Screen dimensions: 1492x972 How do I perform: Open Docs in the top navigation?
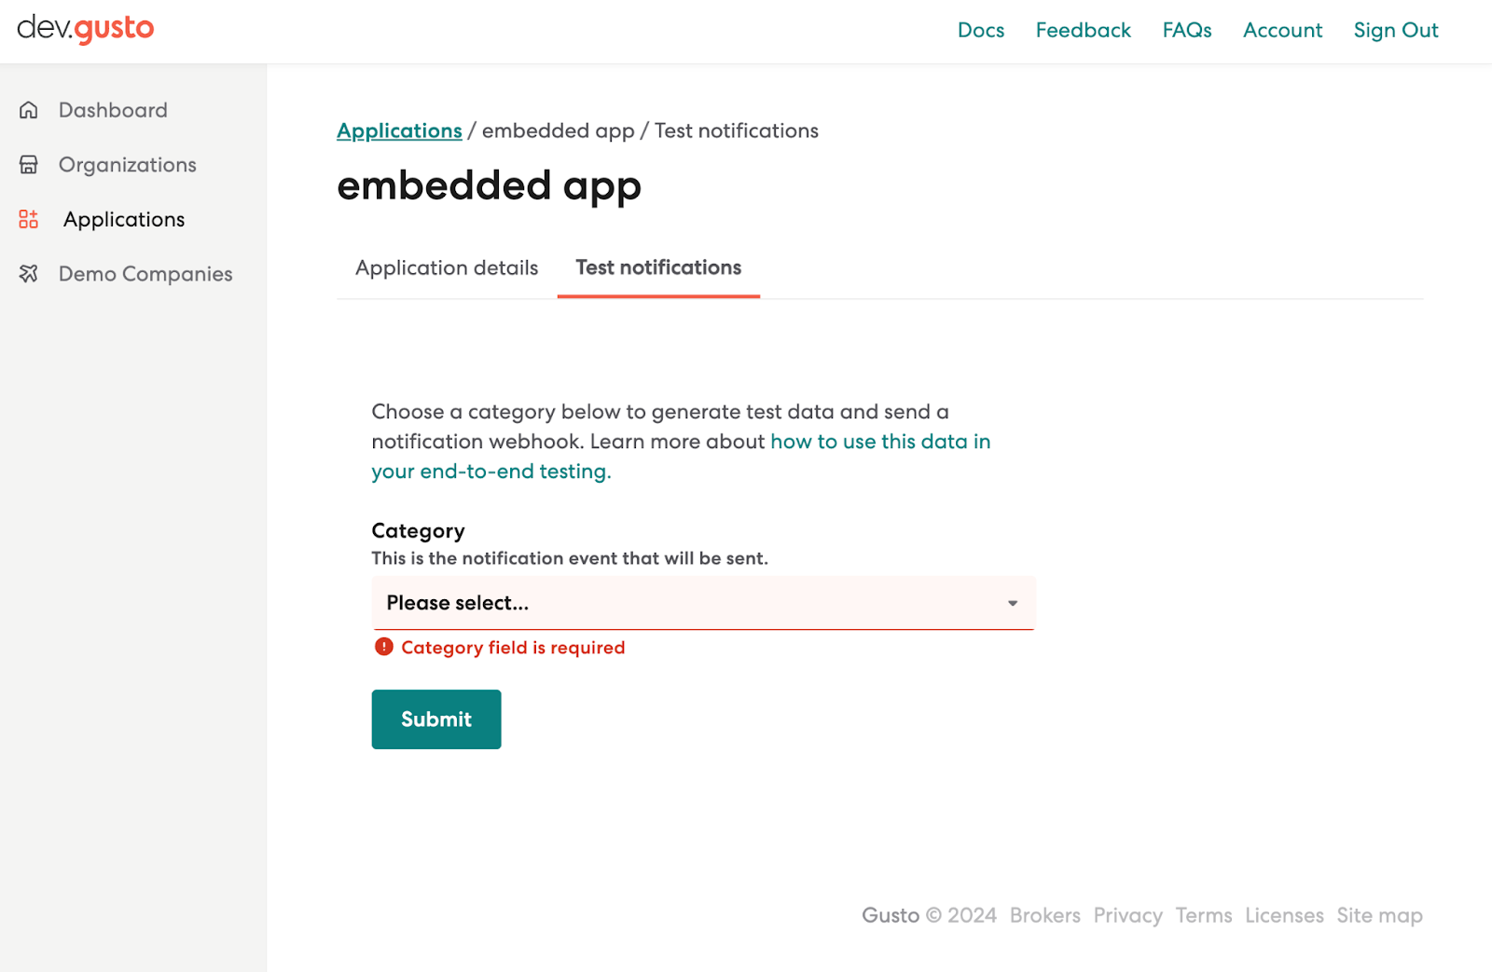[x=981, y=31]
